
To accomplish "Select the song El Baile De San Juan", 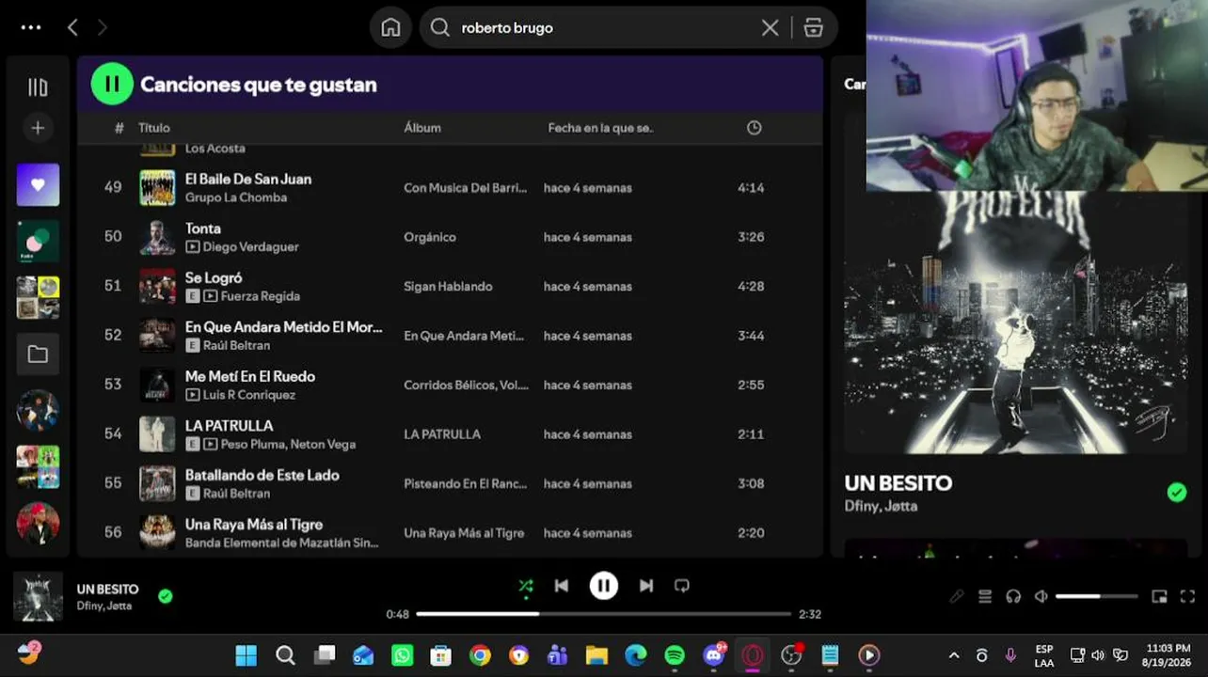I will [248, 179].
